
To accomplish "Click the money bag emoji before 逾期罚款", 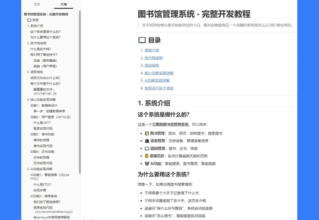I will pos(147,156).
